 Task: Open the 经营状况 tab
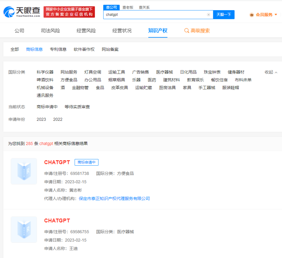click(x=122, y=31)
